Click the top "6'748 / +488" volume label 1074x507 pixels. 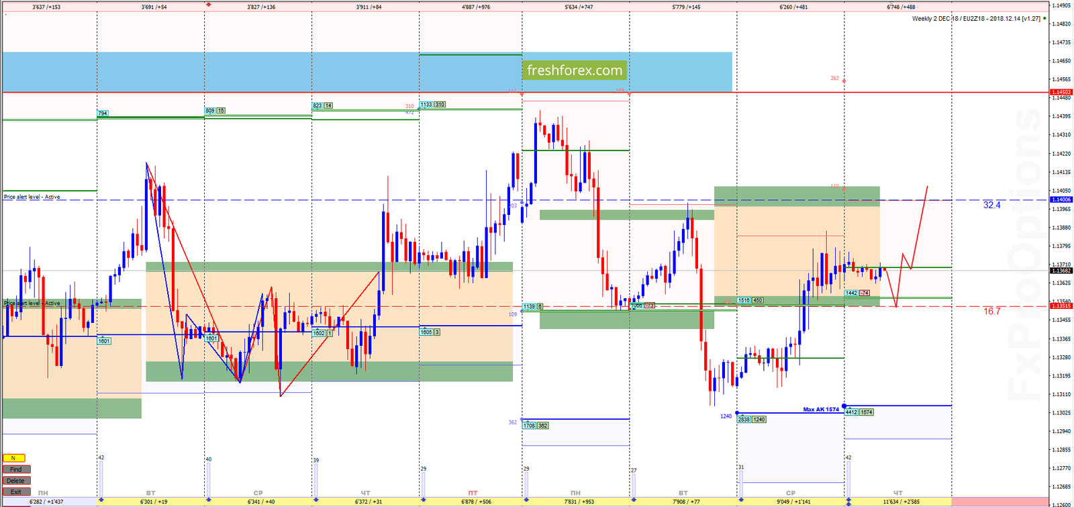tap(901, 7)
